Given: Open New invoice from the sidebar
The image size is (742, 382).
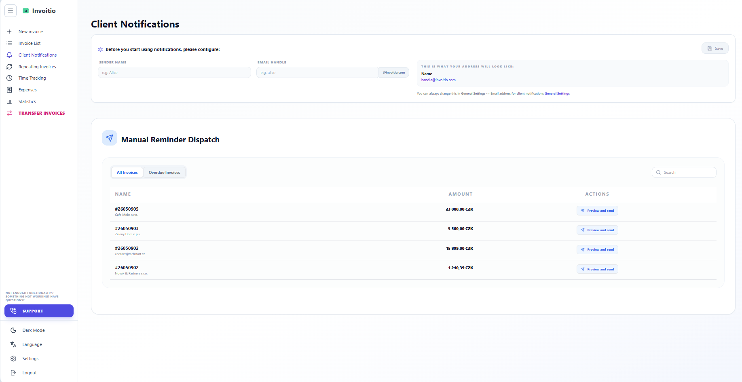Looking at the screenshot, I should (x=31, y=32).
